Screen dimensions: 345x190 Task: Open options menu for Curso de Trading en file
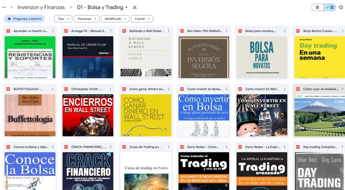pyautogui.click(x=169, y=147)
